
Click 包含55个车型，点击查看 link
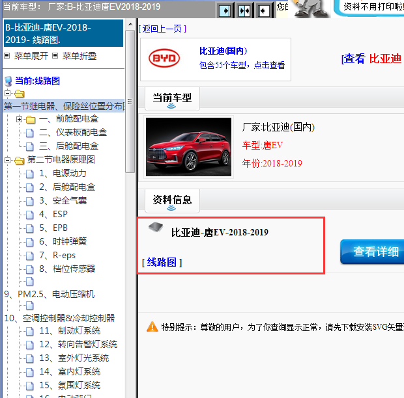242,65
